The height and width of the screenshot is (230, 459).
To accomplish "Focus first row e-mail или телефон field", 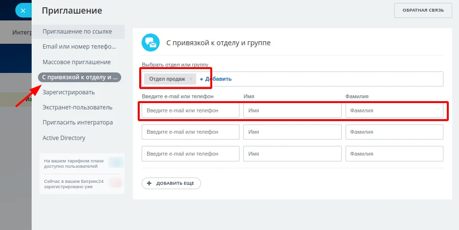I will [x=191, y=110].
